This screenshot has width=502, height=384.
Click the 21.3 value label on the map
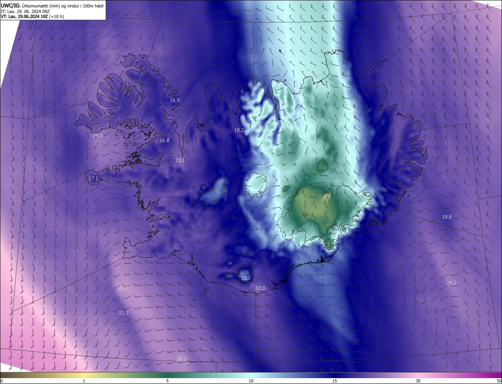123,313
